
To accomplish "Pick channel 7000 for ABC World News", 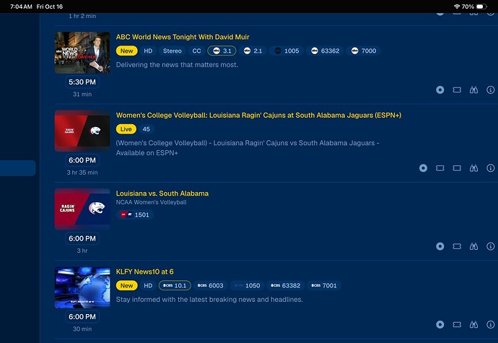I will coord(364,51).
